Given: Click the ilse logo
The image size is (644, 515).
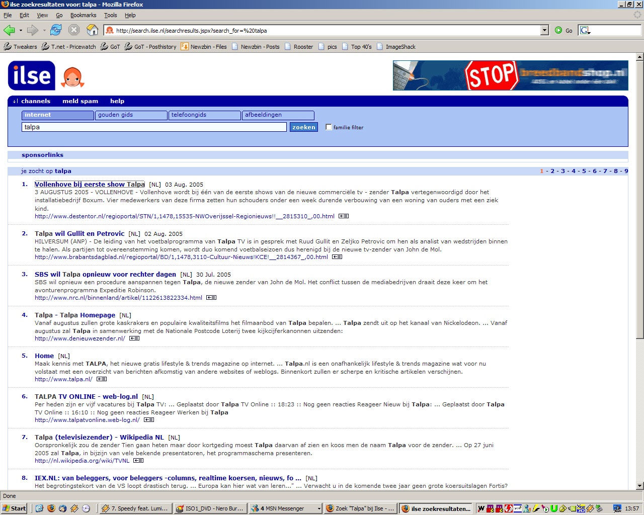Looking at the screenshot, I should tap(32, 75).
